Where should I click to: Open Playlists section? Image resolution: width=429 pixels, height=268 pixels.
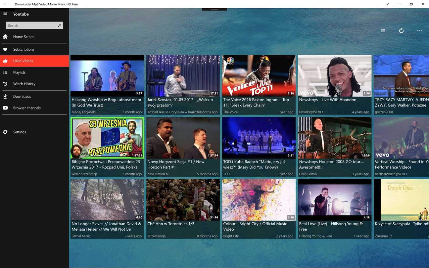point(34,72)
